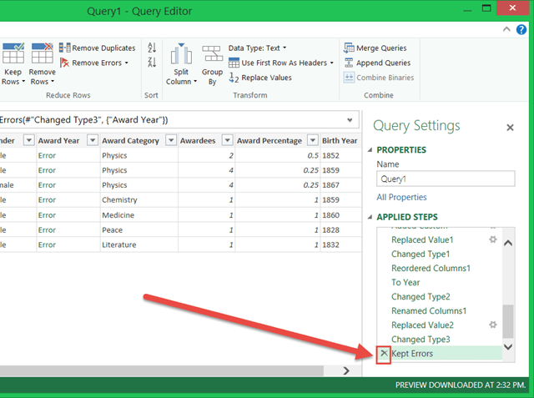534x398 pixels.
Task: Click the Replace Values tool
Action: tap(259, 78)
